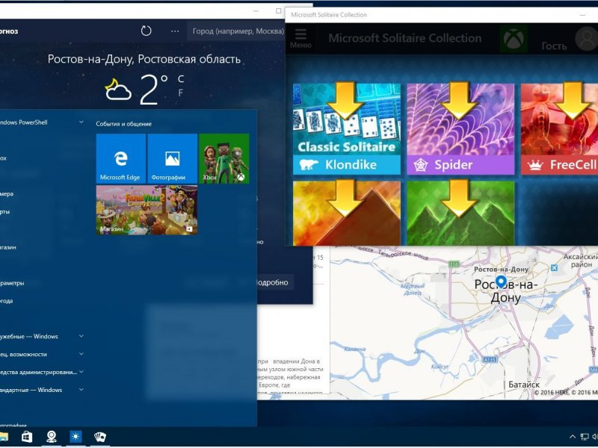Switch to Weather app on taskbar
Viewport: 598px width, 448px height.
(x=75, y=437)
